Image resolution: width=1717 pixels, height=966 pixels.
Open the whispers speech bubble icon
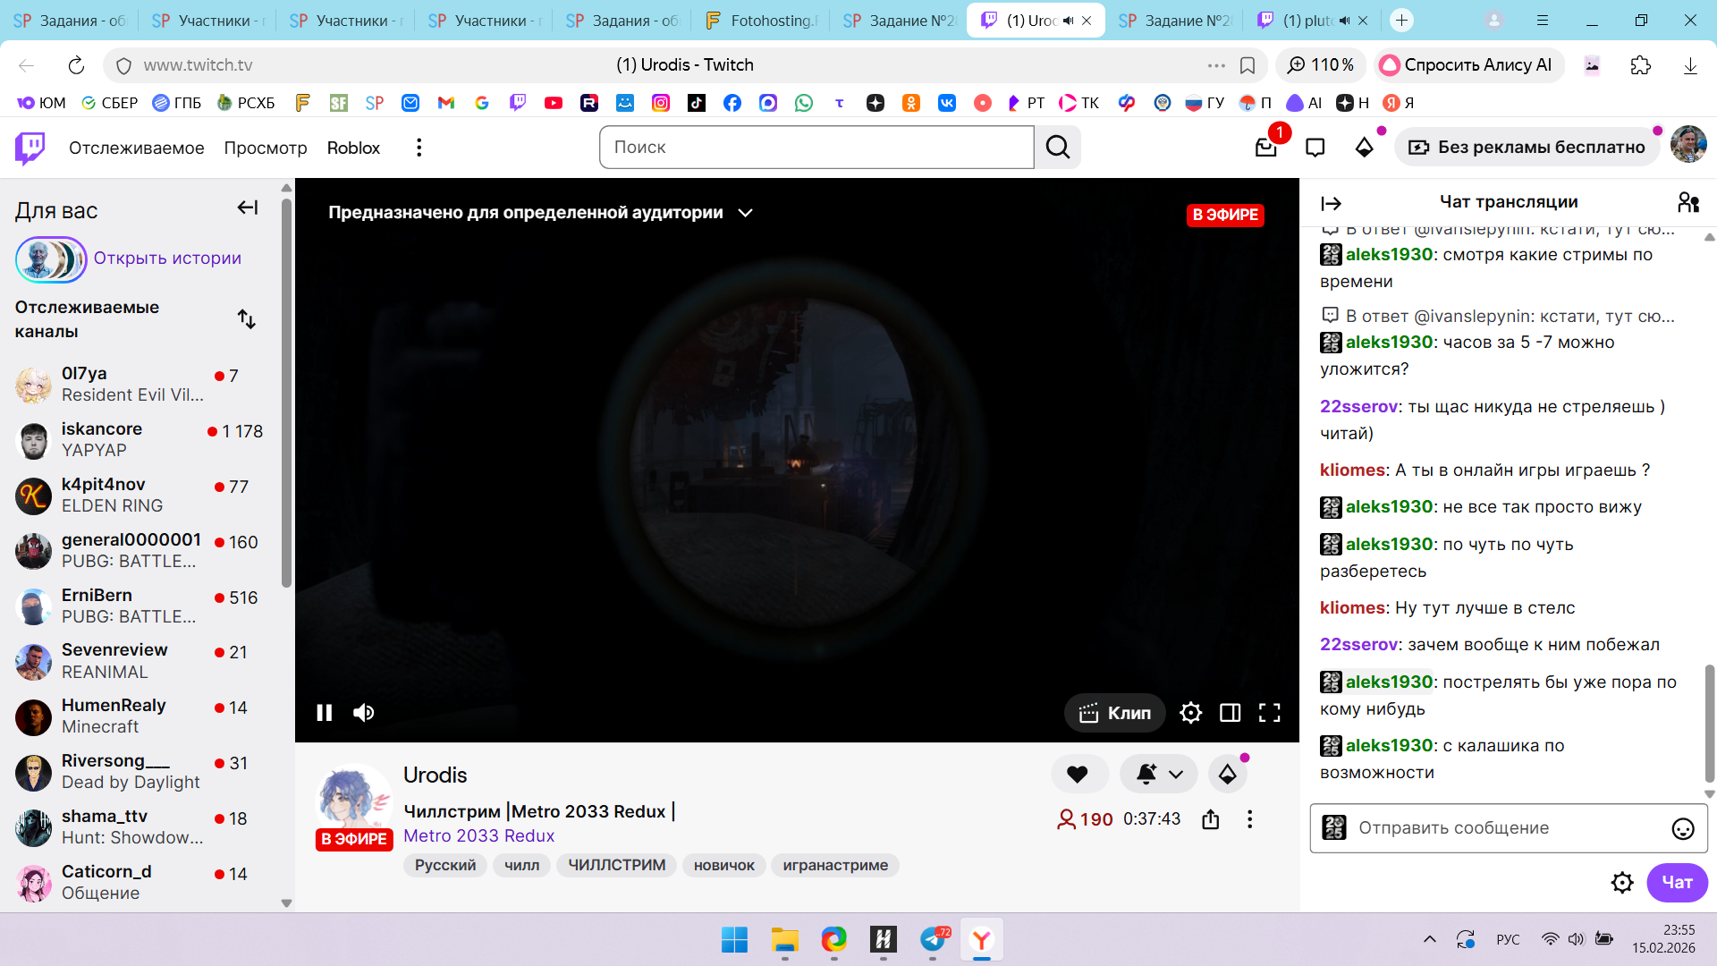pos(1315,148)
